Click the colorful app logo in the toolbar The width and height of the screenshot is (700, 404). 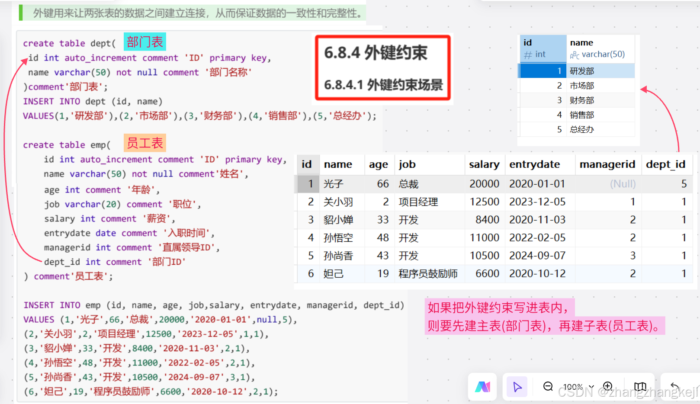pyautogui.click(x=482, y=387)
